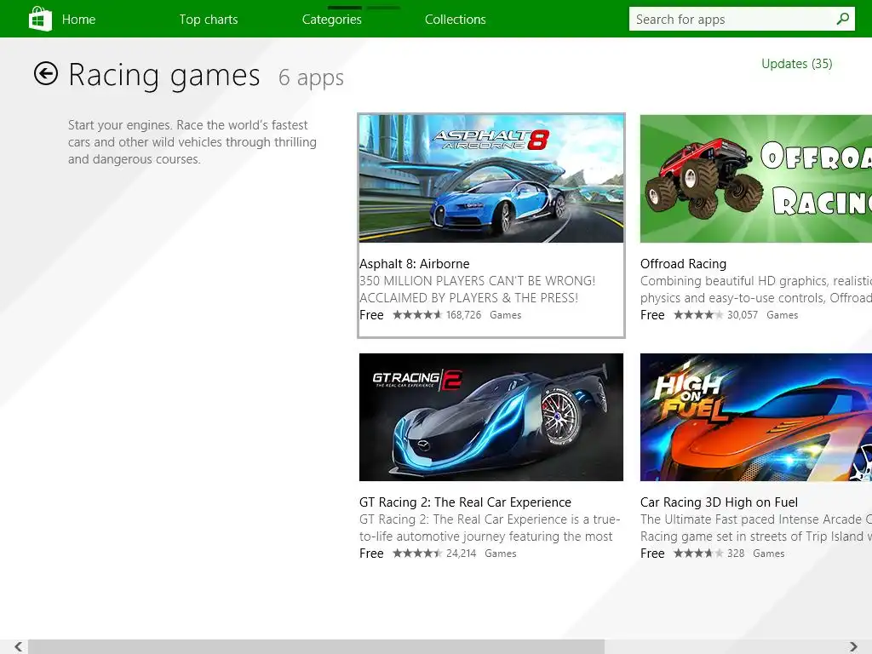The width and height of the screenshot is (872, 654).
Task: Click the Games label under Offroad Racing
Action: click(782, 315)
